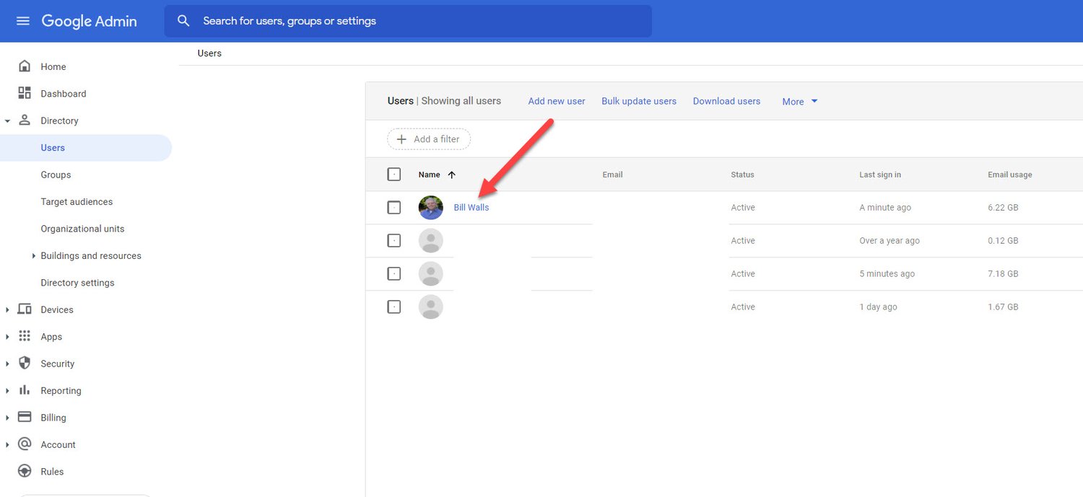The image size is (1083, 497).
Task: Open Organizational units
Action: click(82, 229)
